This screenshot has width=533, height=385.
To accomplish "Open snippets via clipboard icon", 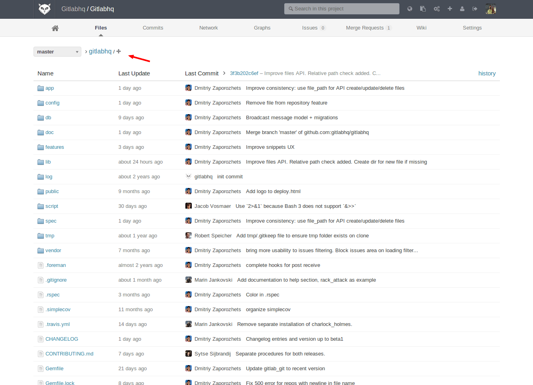I will click(x=423, y=9).
